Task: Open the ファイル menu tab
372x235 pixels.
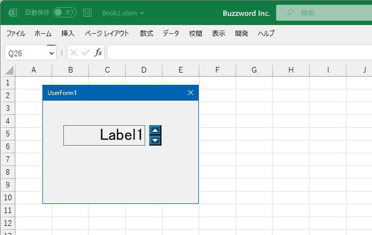Action: (16, 33)
